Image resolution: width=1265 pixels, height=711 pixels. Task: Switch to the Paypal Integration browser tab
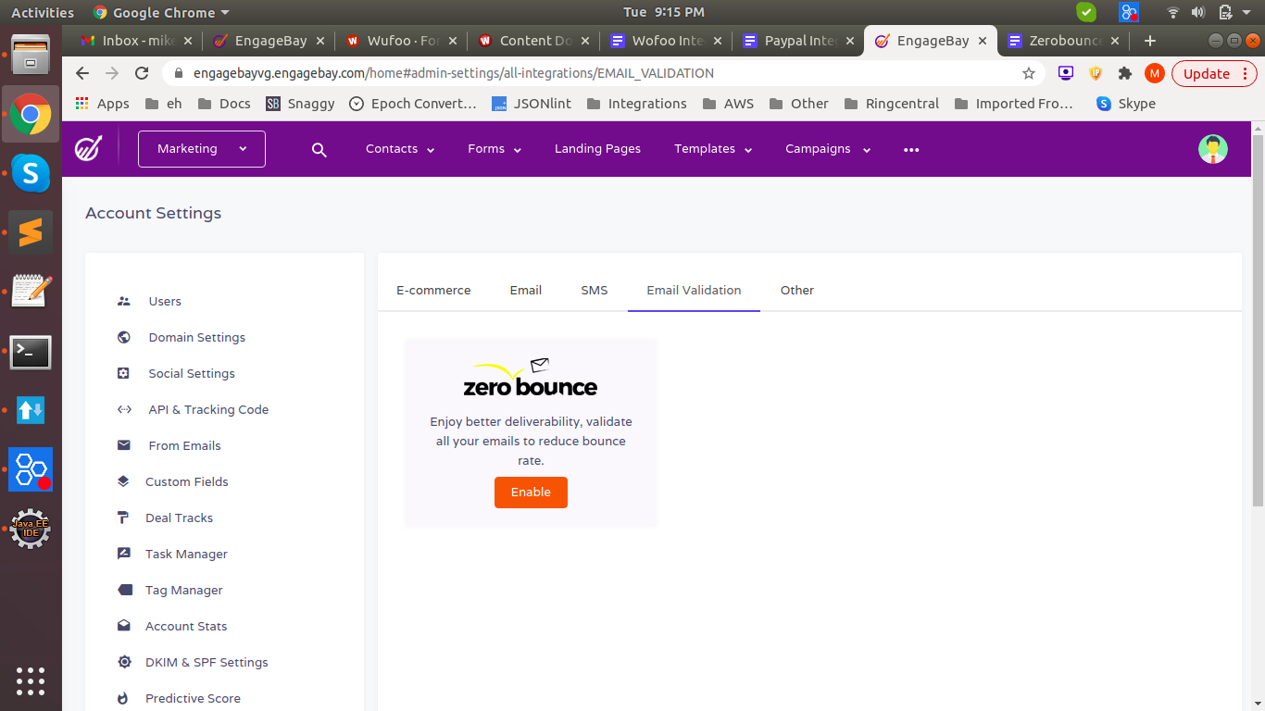pos(798,41)
